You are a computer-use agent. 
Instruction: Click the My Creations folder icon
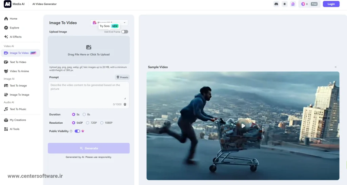pos(6,120)
